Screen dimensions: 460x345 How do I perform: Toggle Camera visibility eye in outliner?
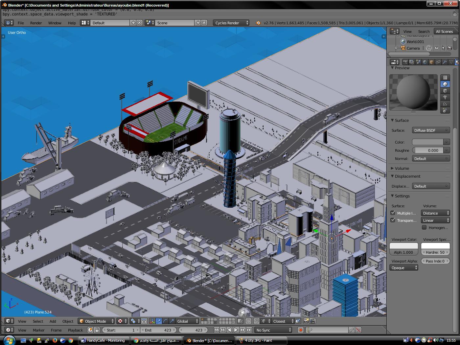coord(436,48)
